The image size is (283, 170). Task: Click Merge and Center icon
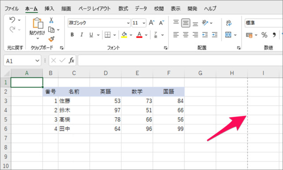tap(228, 35)
